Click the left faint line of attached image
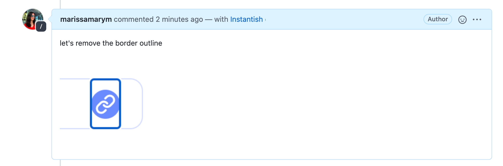503x166 pixels. click(74, 79)
